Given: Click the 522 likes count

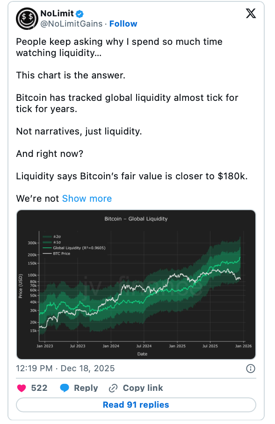Looking at the screenshot, I should [x=39, y=388].
